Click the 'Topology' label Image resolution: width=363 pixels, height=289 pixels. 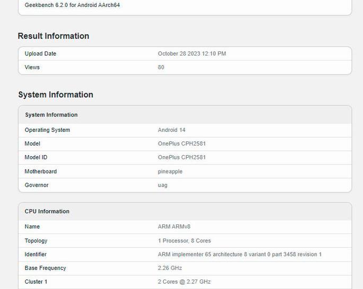[x=36, y=241]
